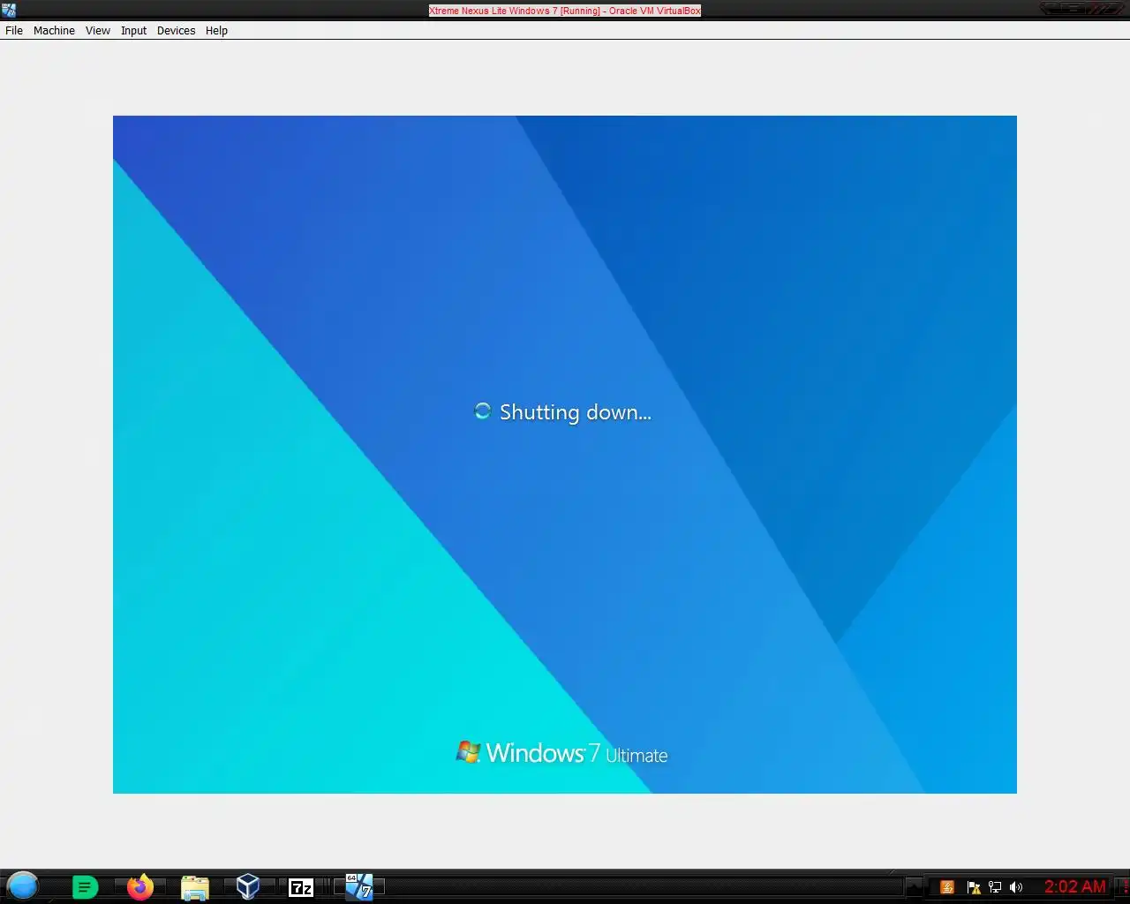Viewport: 1130px width, 904px height.
Task: Click the volume speaker icon
Action: (x=1016, y=887)
